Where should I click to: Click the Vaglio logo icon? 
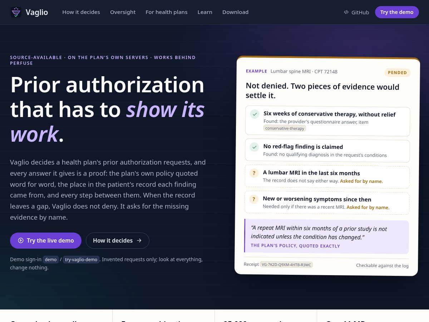point(16,12)
